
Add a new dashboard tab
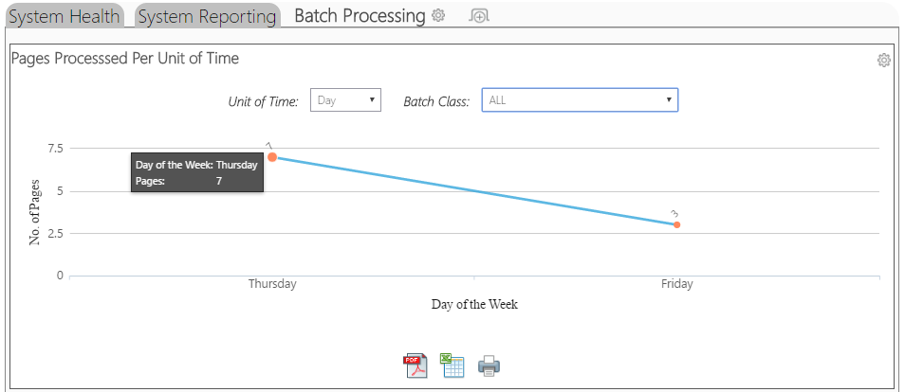tap(479, 16)
